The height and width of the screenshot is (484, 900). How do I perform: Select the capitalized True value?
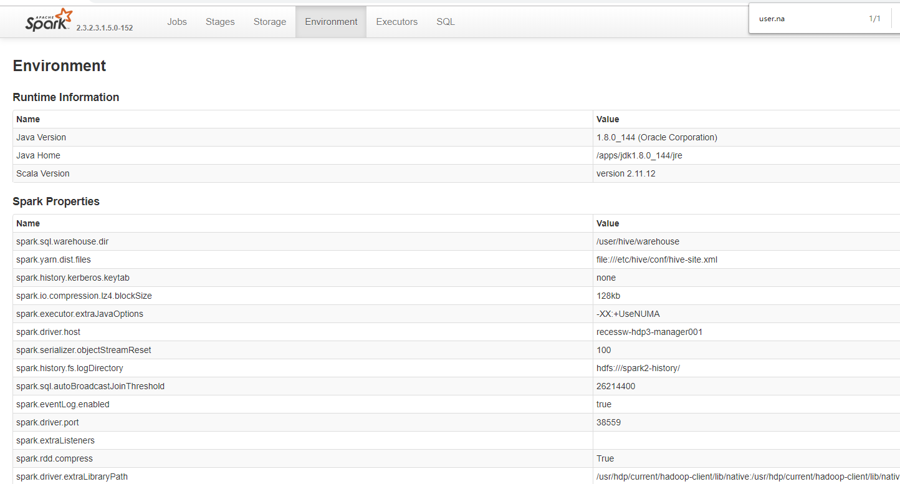point(605,458)
